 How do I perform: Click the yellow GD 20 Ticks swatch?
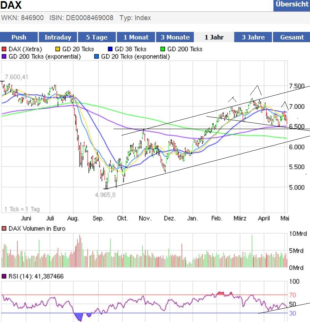pos(58,49)
